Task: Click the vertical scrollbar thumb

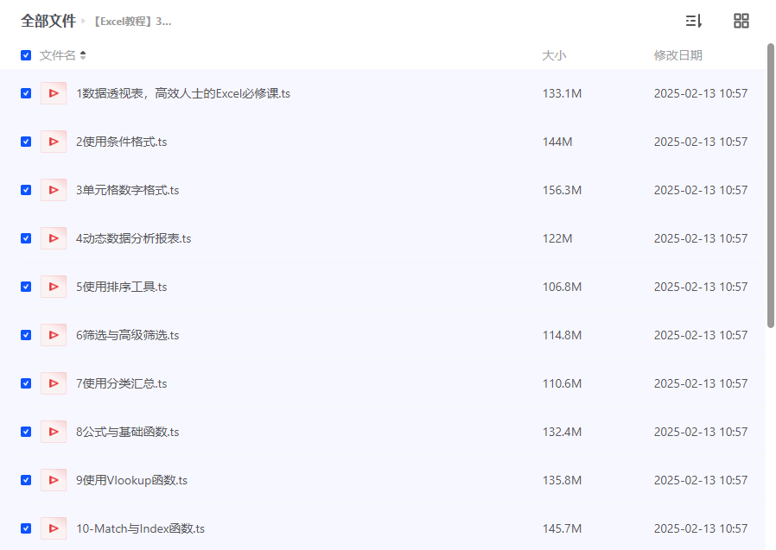Action: point(771,186)
